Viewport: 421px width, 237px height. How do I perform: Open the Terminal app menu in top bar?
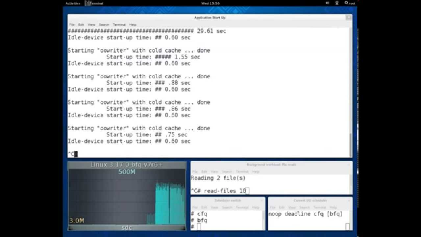click(94, 3)
